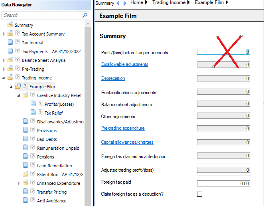Click the Pre-Trading folder icon
This screenshot has width=264, height=206.
pyautogui.click(x=10, y=68)
